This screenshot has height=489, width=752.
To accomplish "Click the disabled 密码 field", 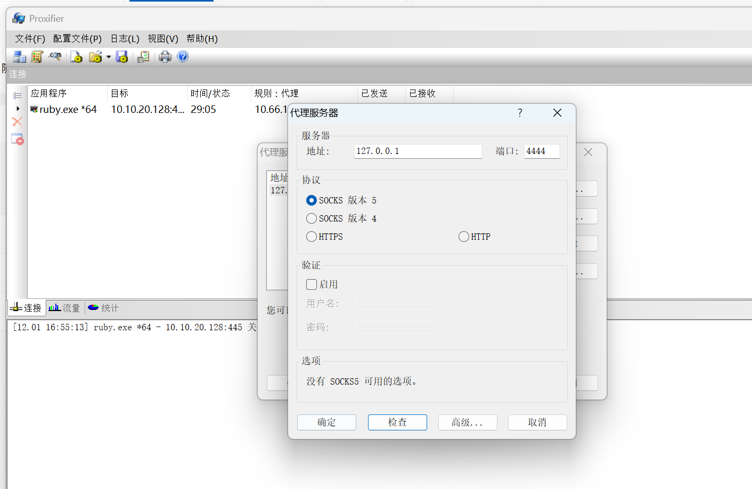I will (x=396, y=328).
